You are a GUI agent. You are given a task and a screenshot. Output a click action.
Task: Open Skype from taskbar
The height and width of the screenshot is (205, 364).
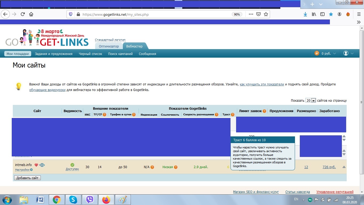click(73, 200)
